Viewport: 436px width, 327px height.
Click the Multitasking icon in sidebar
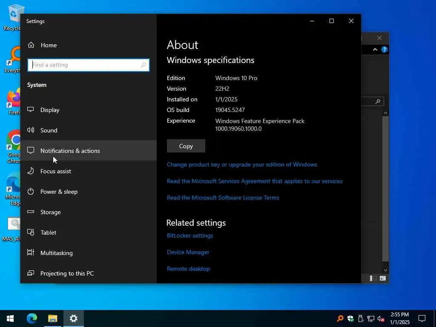[x=31, y=252]
